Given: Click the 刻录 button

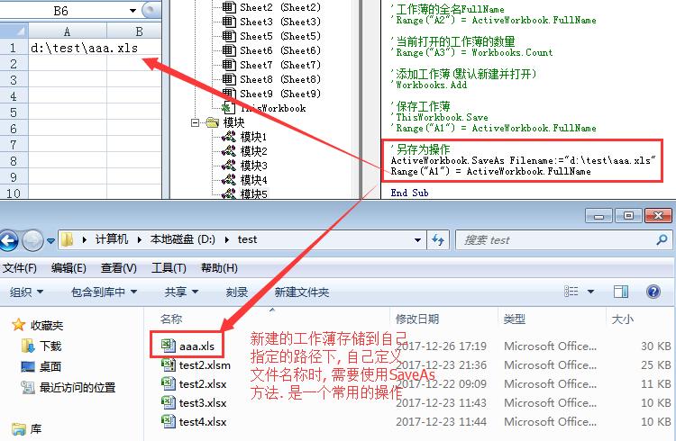Looking at the screenshot, I should click(x=237, y=292).
